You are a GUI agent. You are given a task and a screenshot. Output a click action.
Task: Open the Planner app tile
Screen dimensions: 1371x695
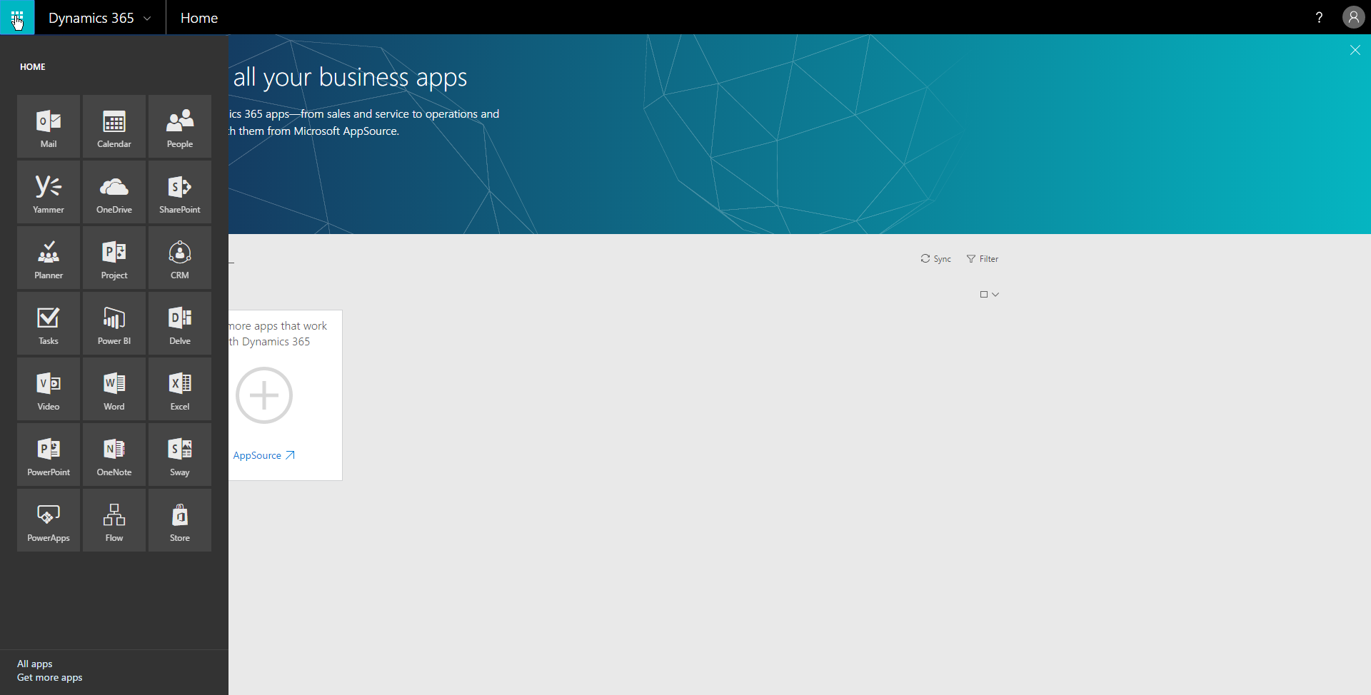tap(49, 258)
